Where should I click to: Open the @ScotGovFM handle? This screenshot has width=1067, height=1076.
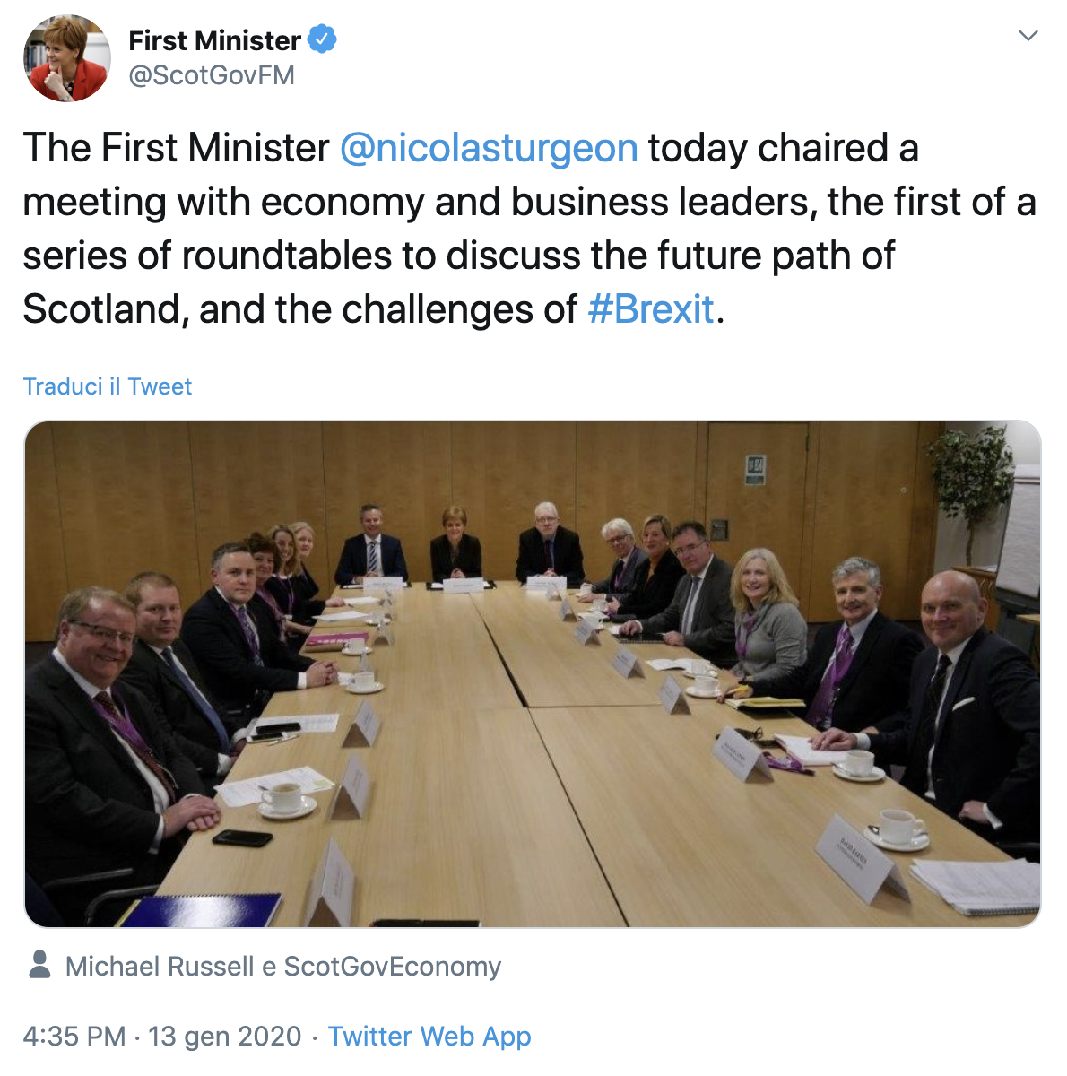[212, 75]
